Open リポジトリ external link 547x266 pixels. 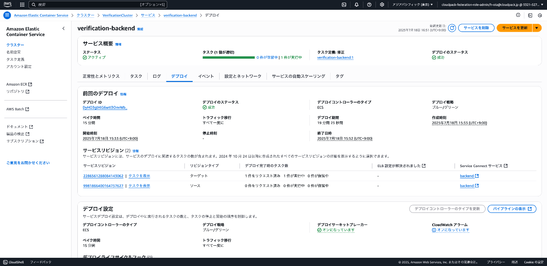[18, 91]
